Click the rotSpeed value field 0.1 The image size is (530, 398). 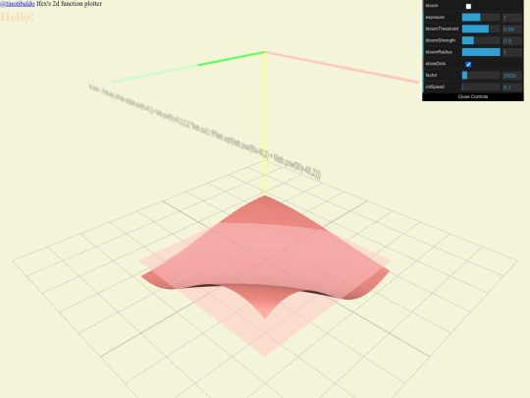pyautogui.click(x=511, y=87)
